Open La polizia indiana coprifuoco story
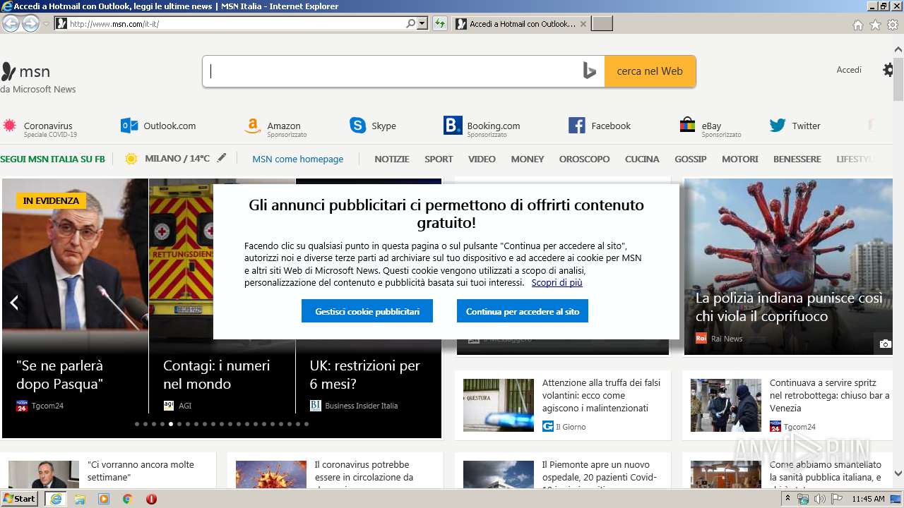 pos(789,307)
